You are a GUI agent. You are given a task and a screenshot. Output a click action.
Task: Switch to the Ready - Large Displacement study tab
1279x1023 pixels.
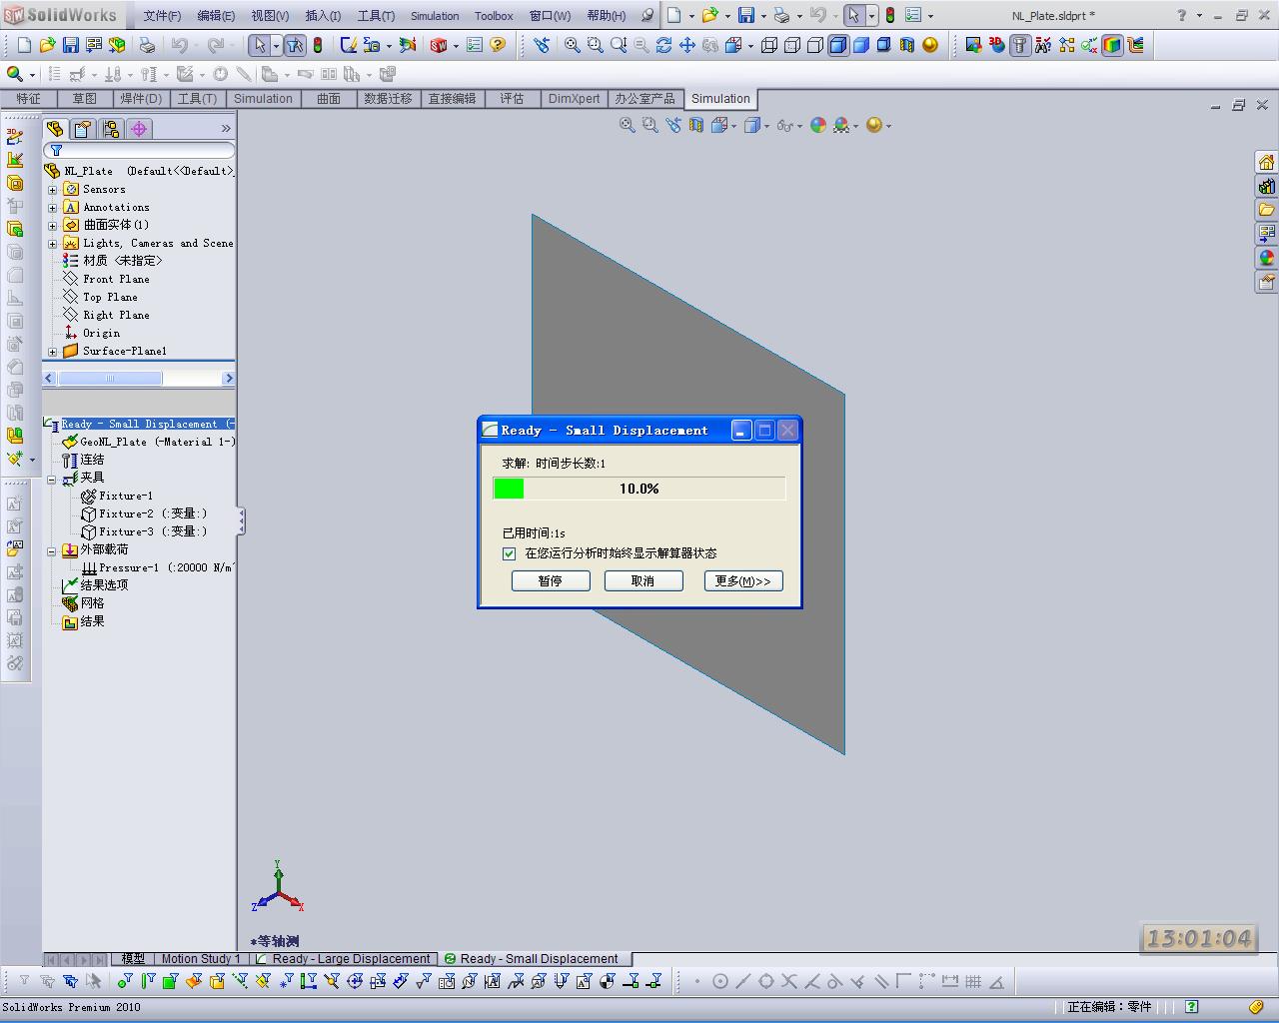(343, 959)
